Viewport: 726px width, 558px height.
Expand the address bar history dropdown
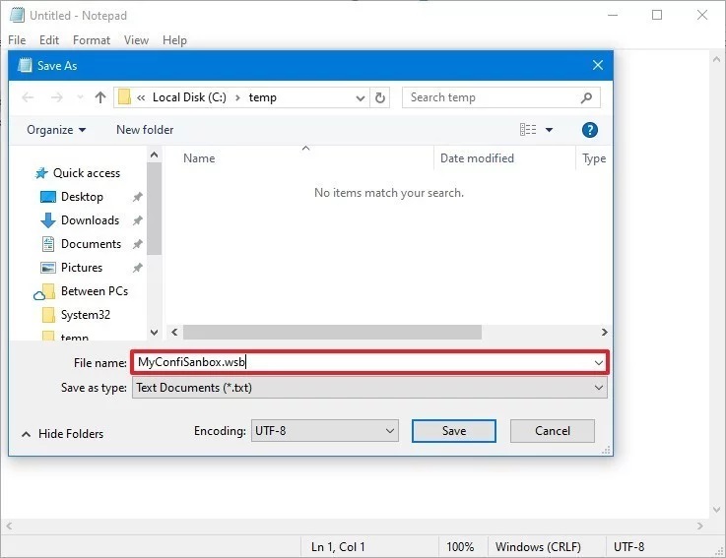361,98
